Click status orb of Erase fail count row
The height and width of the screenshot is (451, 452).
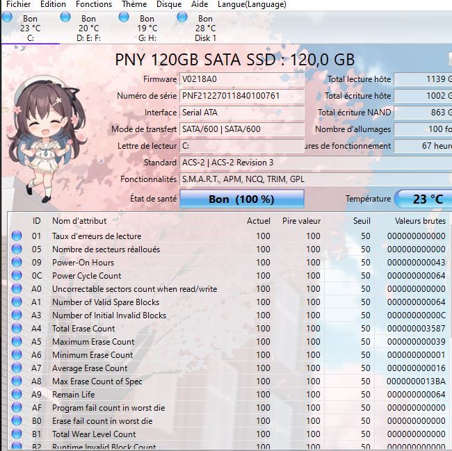(17, 420)
